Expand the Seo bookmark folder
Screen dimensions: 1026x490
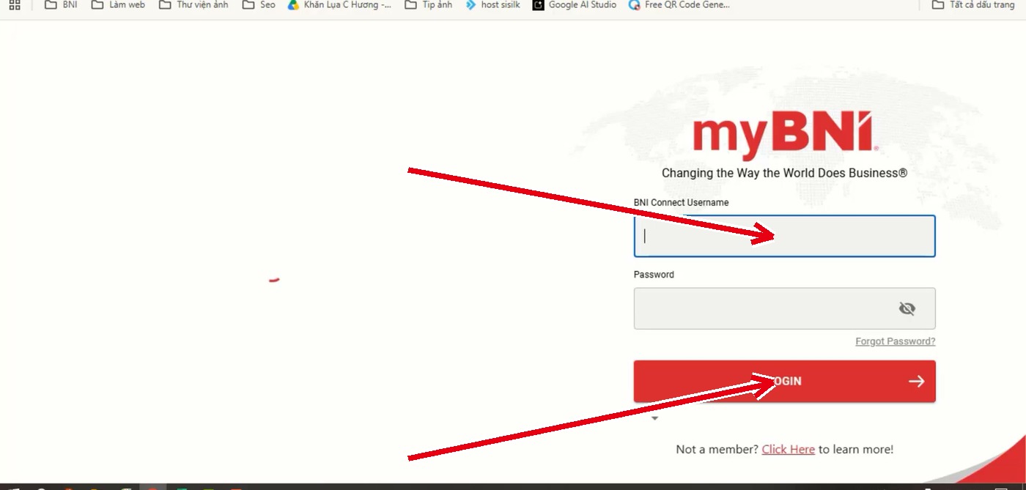click(x=259, y=4)
